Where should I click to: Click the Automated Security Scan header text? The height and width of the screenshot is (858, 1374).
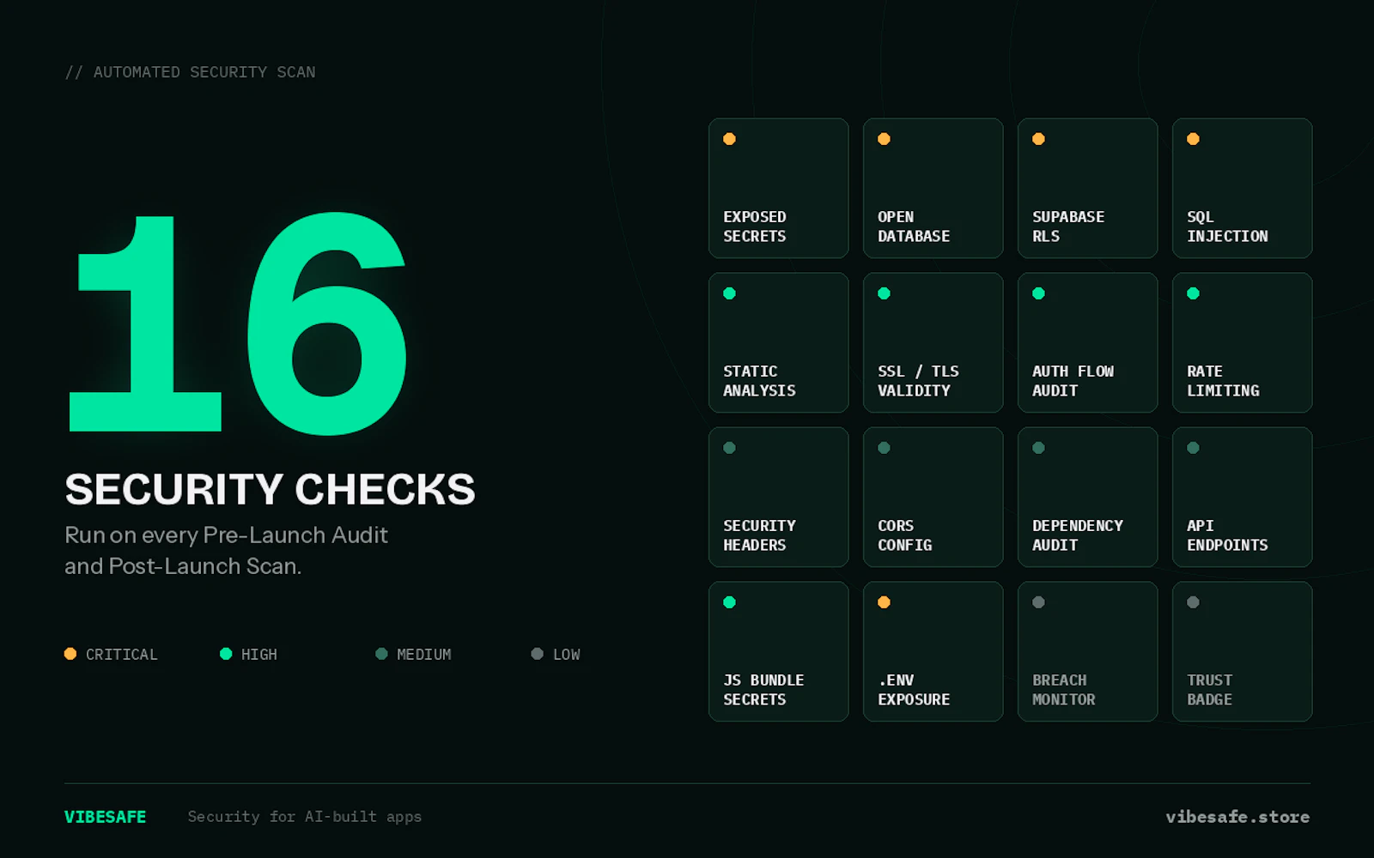pyautogui.click(x=191, y=72)
